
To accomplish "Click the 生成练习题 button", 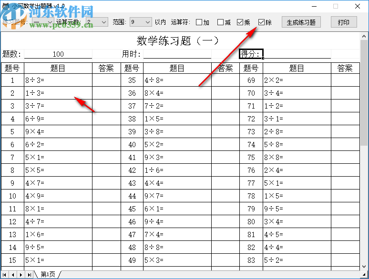I will (x=301, y=22).
